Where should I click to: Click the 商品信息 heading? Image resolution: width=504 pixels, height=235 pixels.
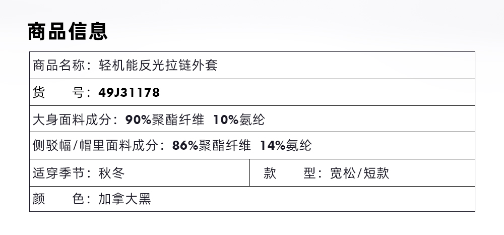coord(68,31)
